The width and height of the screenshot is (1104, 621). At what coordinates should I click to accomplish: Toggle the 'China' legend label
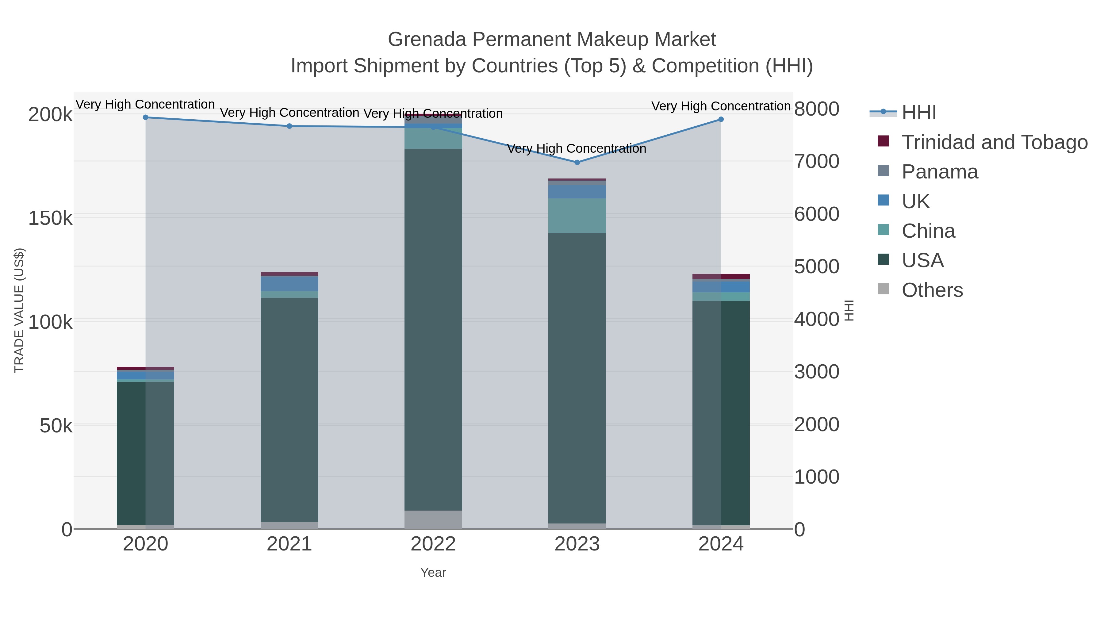click(928, 231)
